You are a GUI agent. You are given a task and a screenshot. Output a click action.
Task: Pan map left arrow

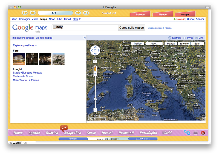tap(92, 51)
